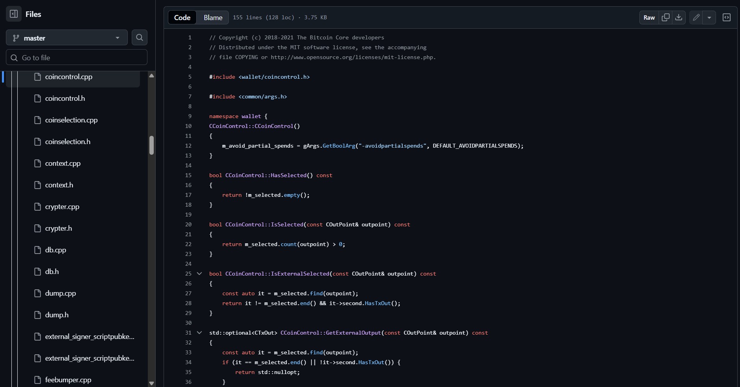740x387 pixels.
Task: Open the symbols panel icon
Action: point(726,17)
